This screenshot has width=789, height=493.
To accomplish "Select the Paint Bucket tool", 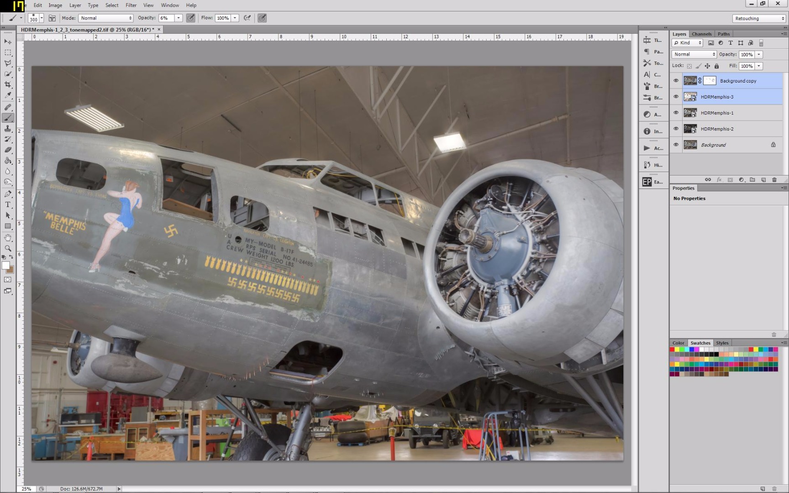I will (8, 161).
